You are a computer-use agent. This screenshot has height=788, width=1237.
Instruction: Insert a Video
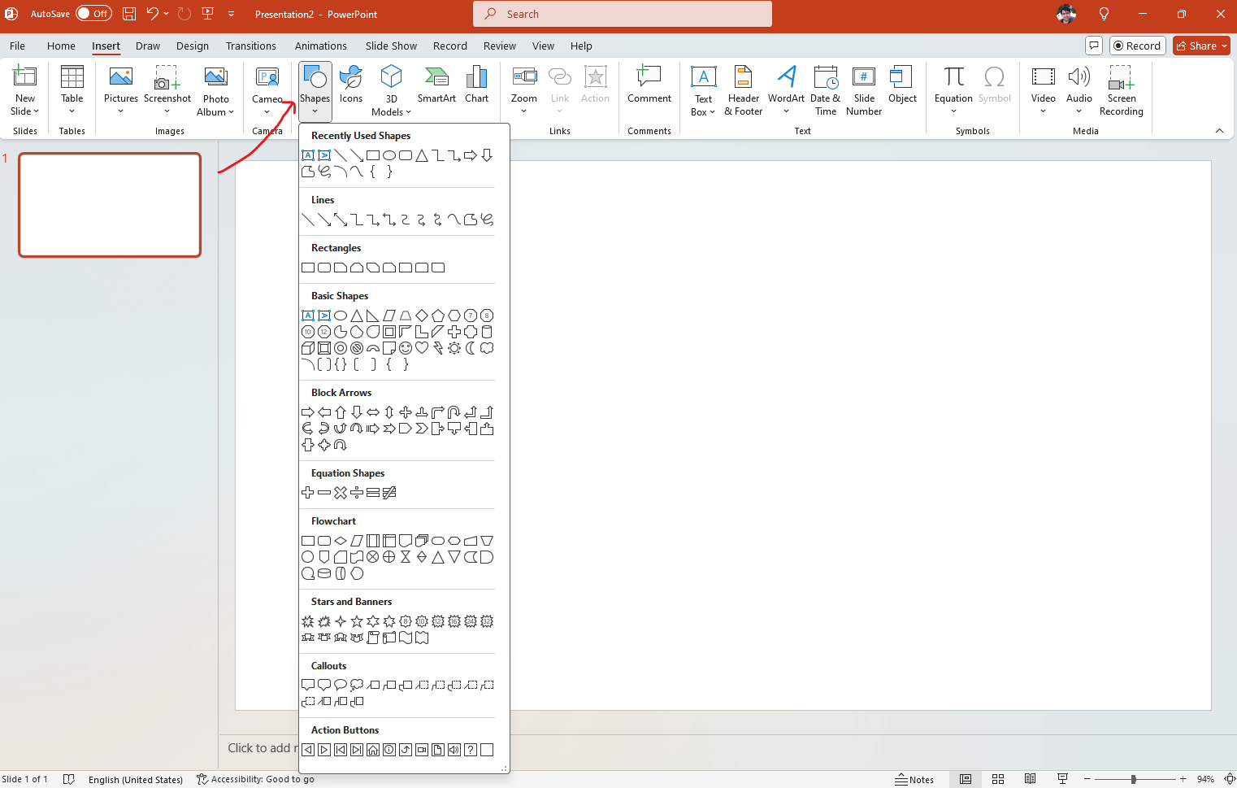pyautogui.click(x=1043, y=89)
